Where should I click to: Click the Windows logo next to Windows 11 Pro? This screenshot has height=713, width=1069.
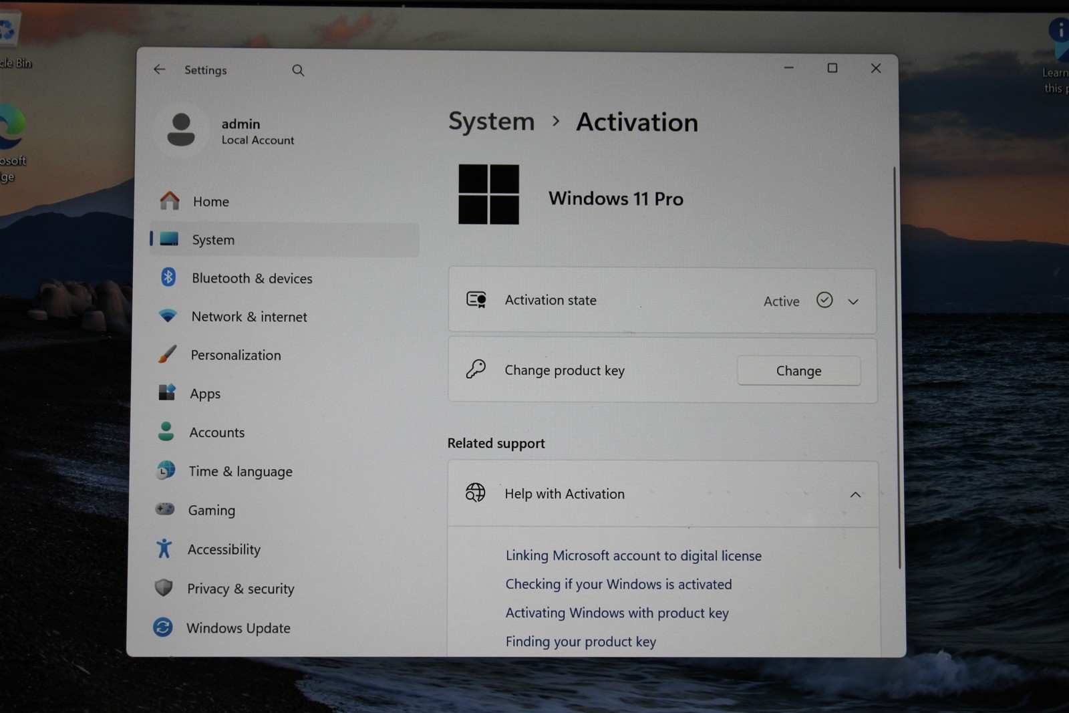(x=488, y=194)
